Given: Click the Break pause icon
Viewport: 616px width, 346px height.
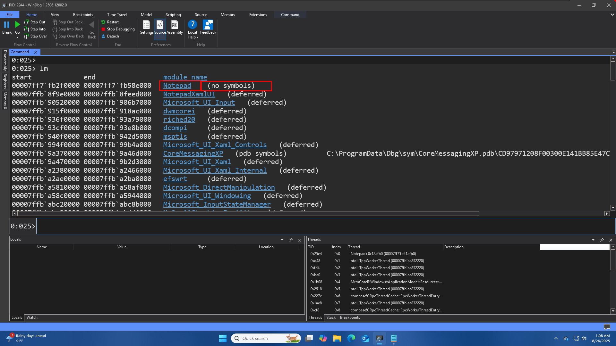Looking at the screenshot, I should (7, 25).
